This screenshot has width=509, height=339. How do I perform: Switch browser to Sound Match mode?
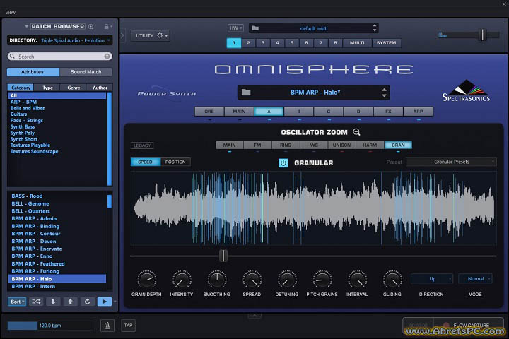coord(86,72)
